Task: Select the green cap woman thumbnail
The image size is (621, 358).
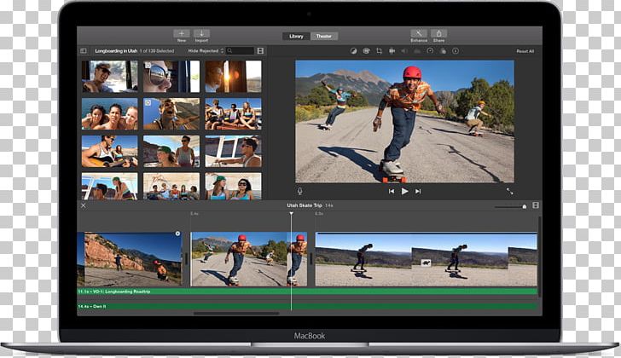Action: [171, 151]
